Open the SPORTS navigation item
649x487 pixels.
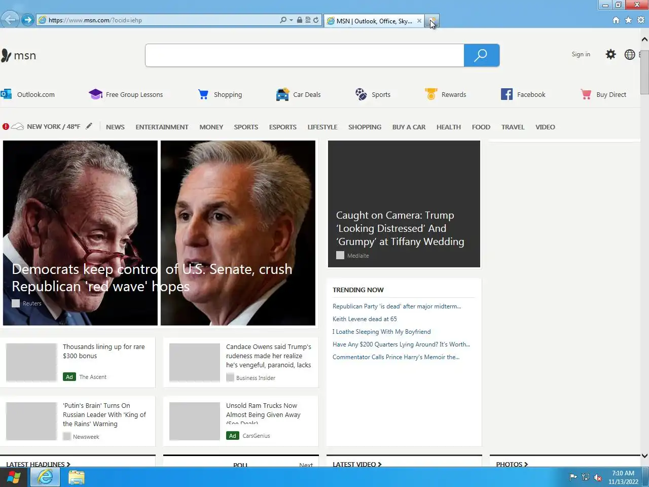246,127
